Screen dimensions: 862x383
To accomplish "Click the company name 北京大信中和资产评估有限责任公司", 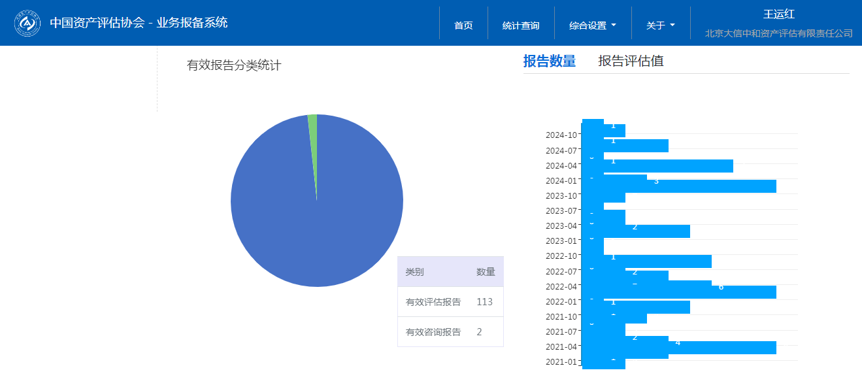I will click(x=778, y=33).
